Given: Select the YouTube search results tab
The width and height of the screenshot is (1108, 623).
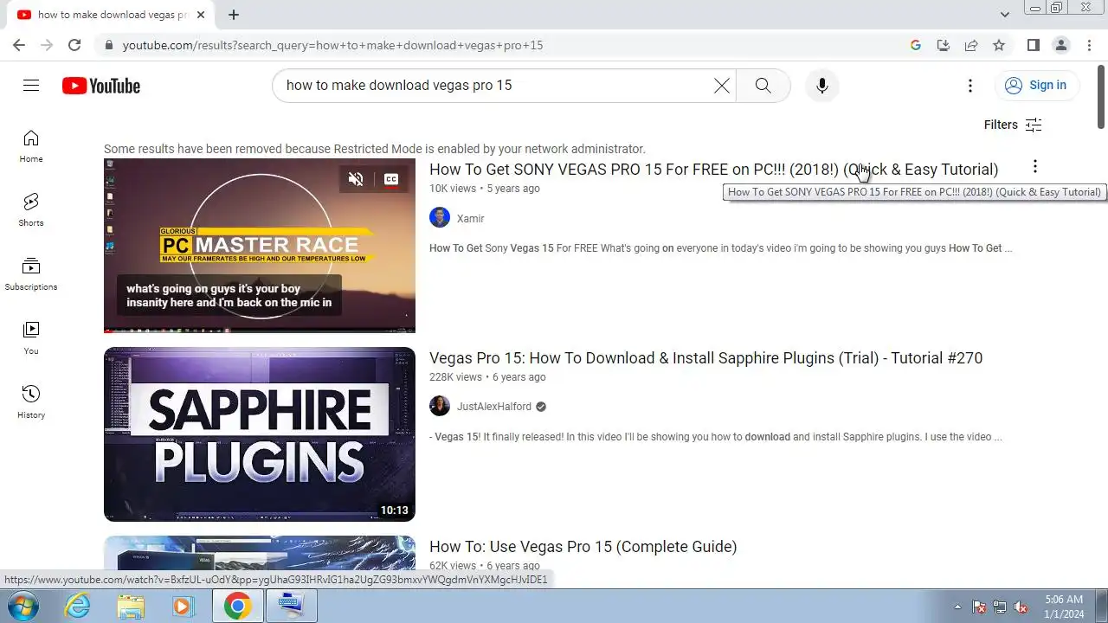Looking at the screenshot, I should coord(111,15).
